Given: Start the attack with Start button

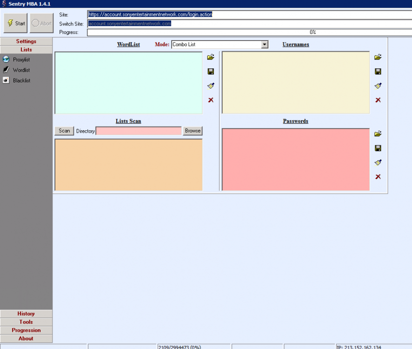Looking at the screenshot, I should (x=15, y=23).
